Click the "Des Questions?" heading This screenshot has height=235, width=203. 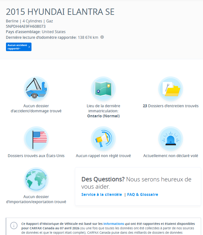coord(103,179)
